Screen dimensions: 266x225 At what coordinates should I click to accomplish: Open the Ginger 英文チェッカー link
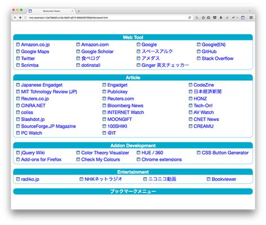(x=165, y=65)
